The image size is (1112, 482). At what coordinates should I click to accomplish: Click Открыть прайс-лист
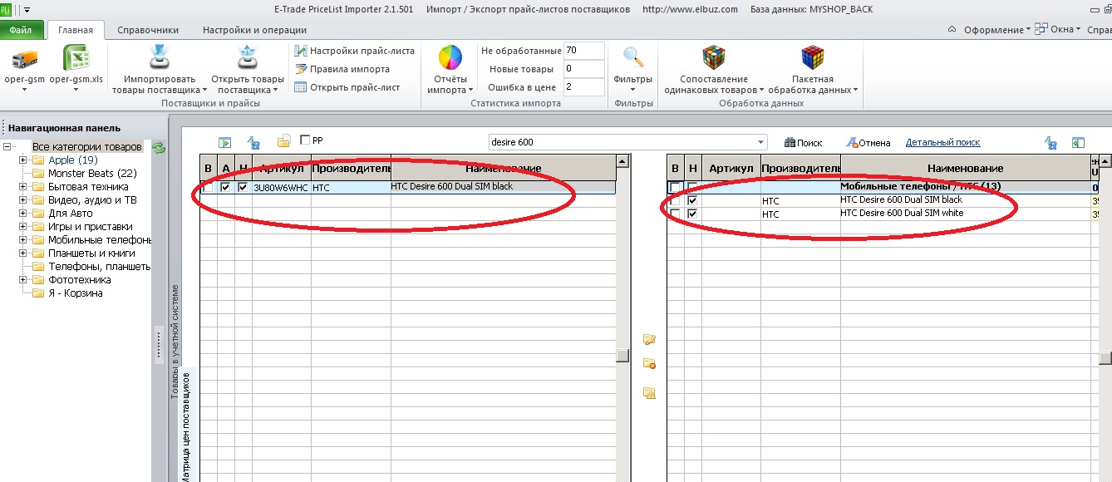pyautogui.click(x=347, y=87)
